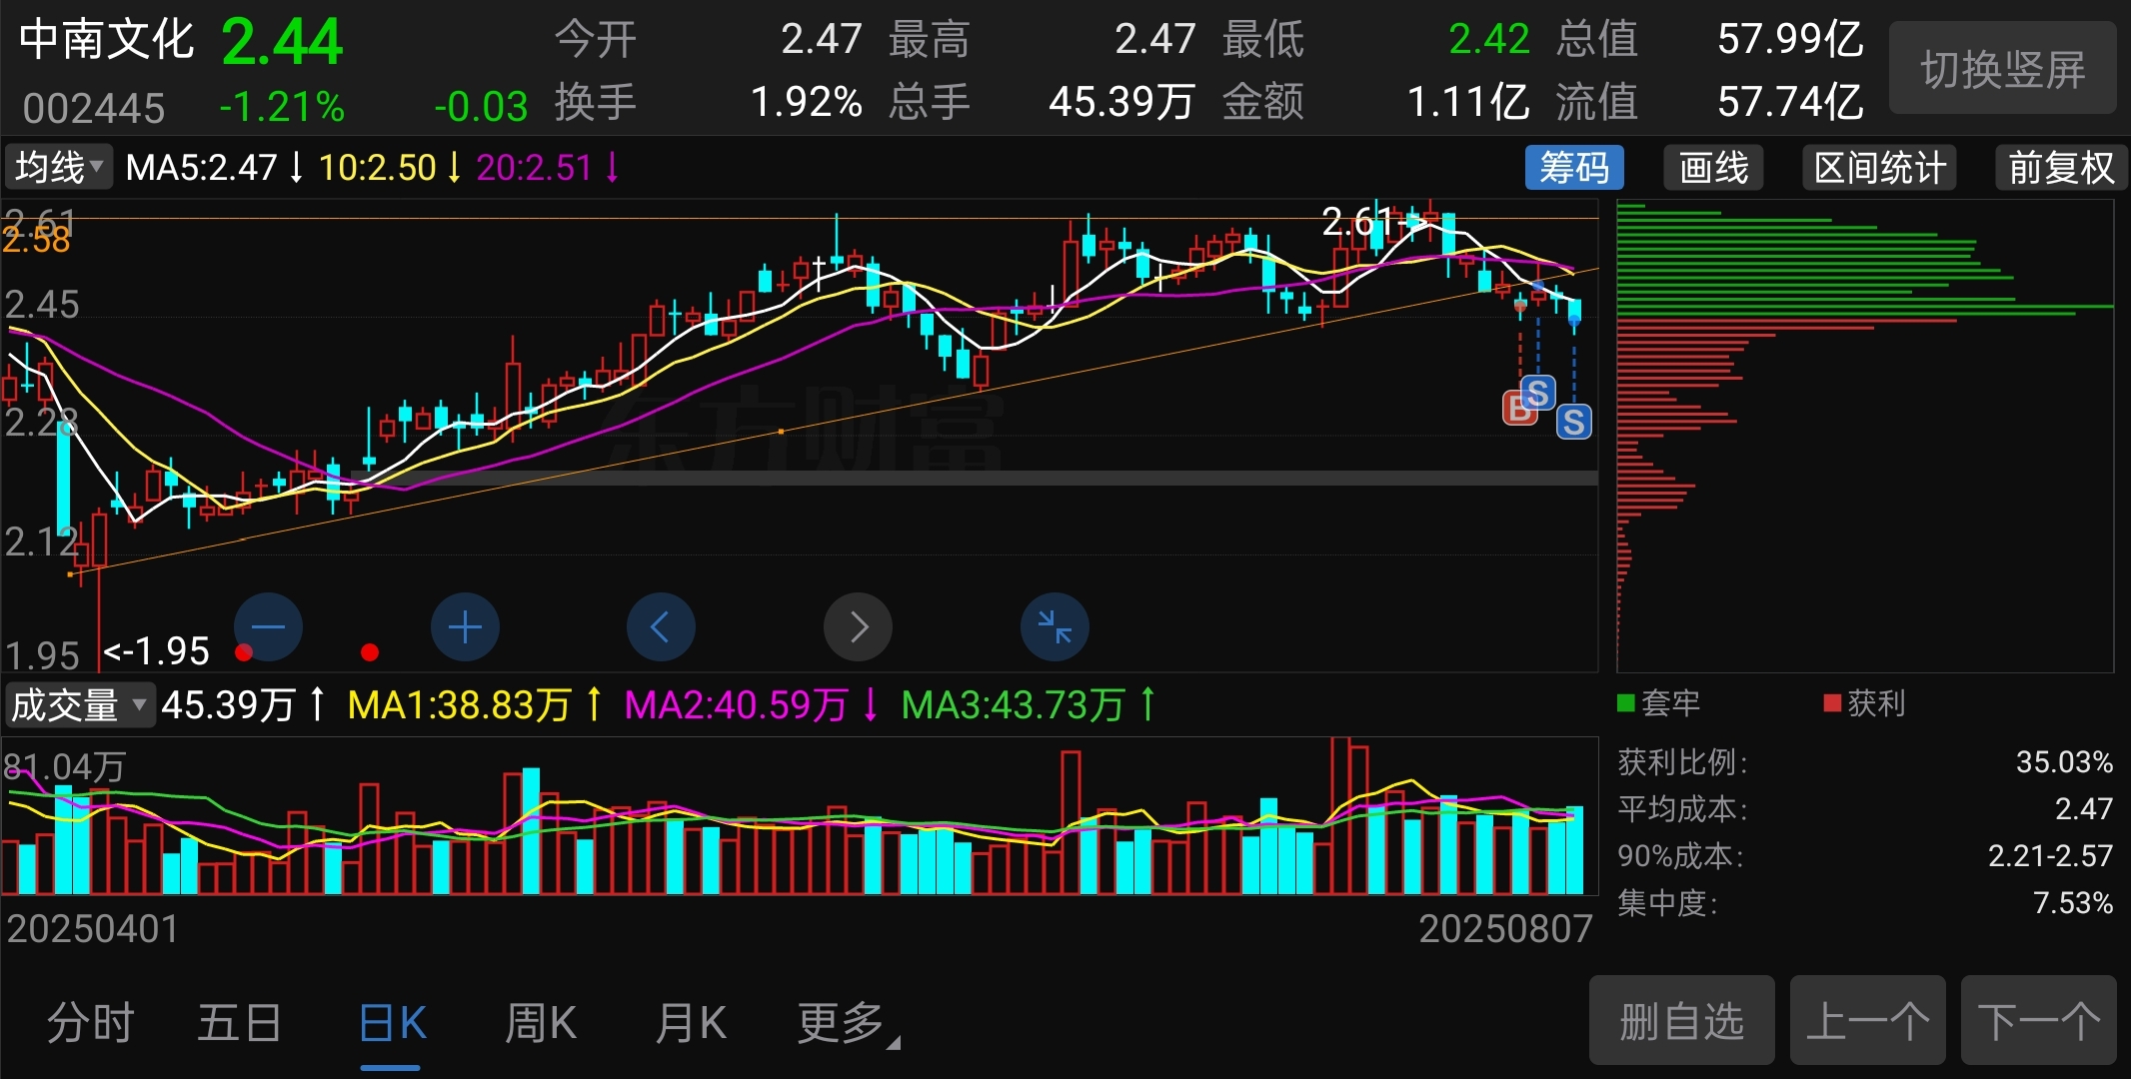
Task: Expand the 更多 period options
Action: click(848, 1023)
